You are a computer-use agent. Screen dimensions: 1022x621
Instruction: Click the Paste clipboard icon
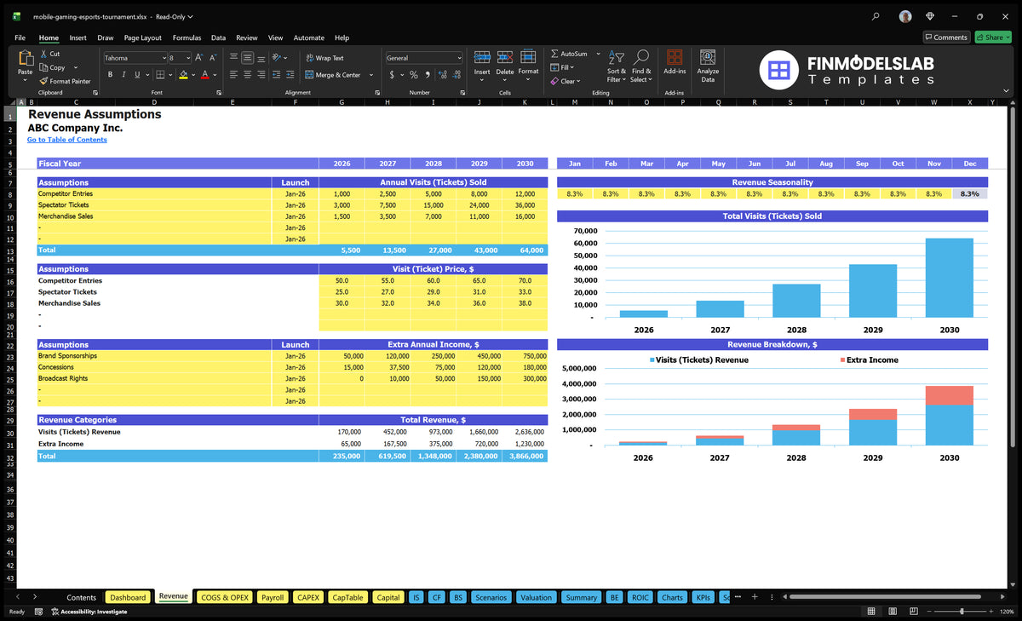[25, 58]
